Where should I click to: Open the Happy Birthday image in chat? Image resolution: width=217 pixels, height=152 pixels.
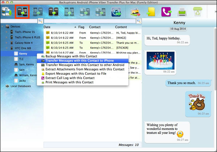click(x=161, y=61)
